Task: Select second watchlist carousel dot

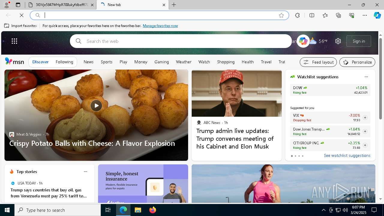Action: click(295, 156)
